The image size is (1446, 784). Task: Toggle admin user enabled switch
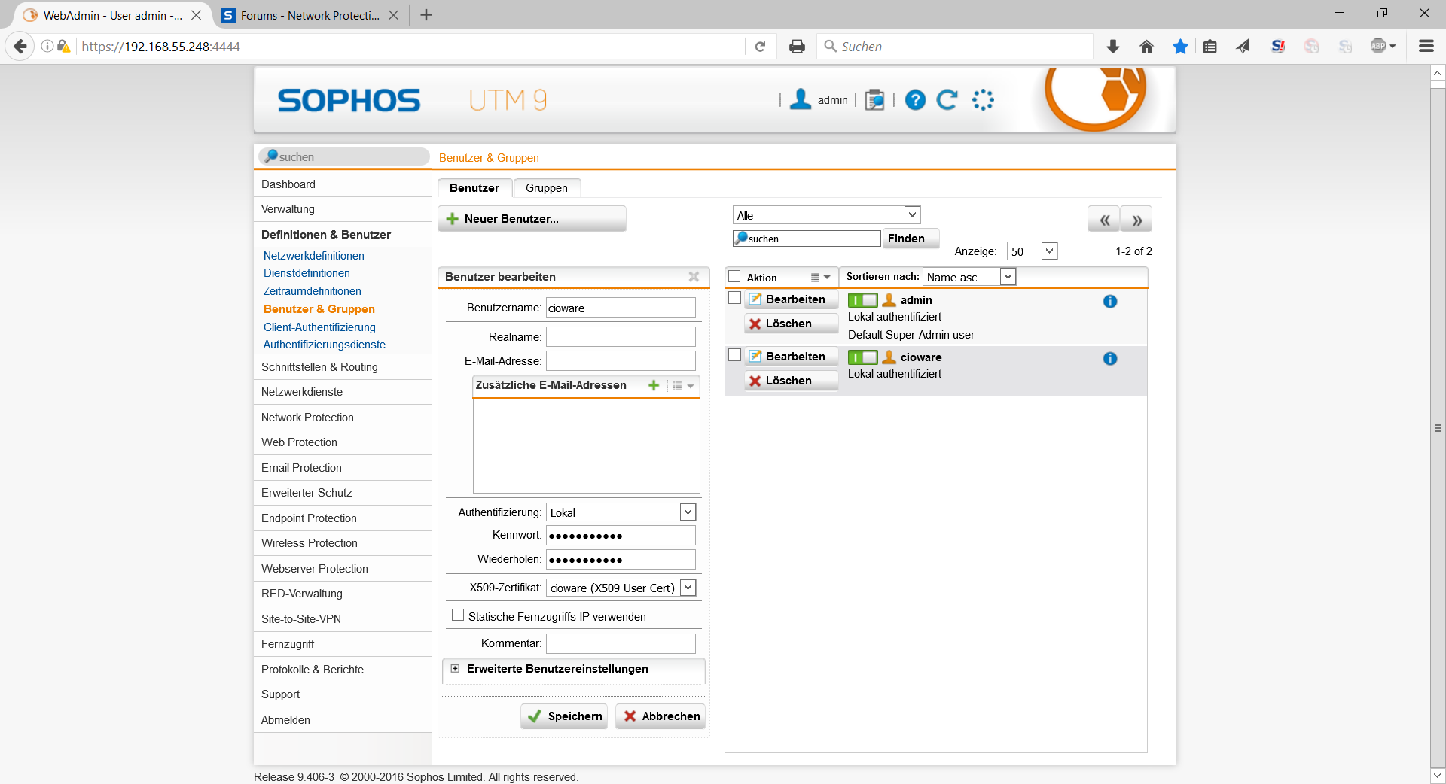(863, 300)
